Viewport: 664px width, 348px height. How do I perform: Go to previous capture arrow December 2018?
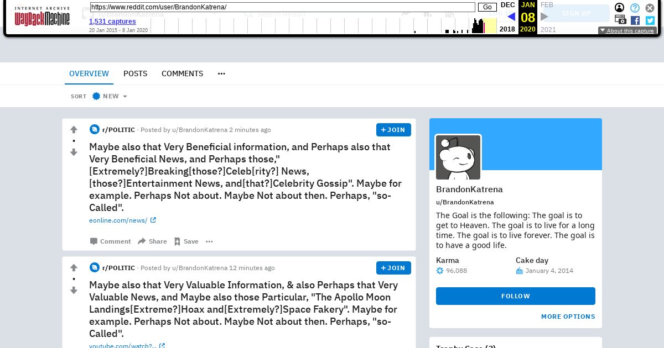(x=511, y=17)
